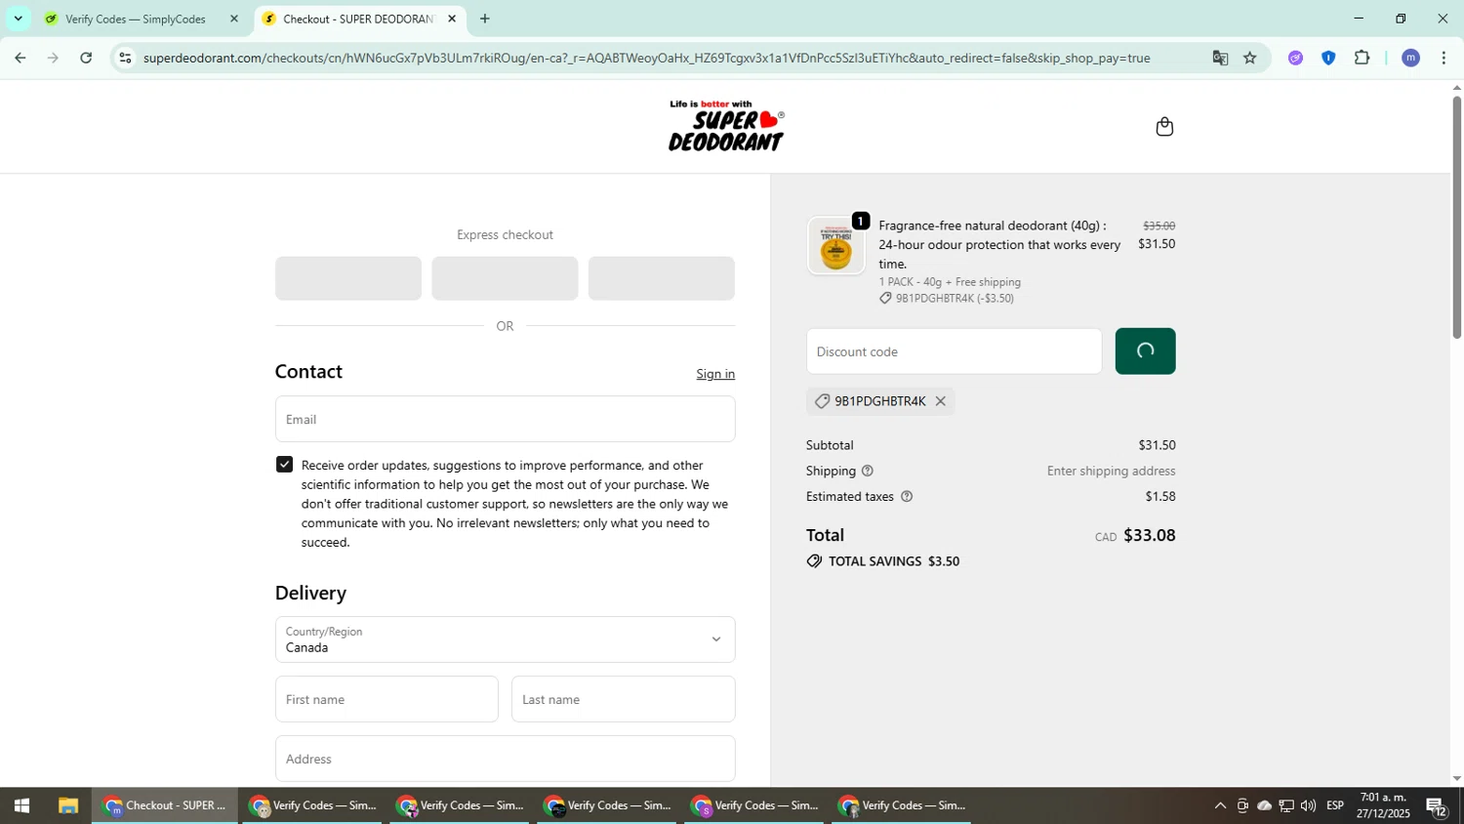Click the forward navigation arrow
The height and width of the screenshot is (824, 1464).
coord(53,58)
